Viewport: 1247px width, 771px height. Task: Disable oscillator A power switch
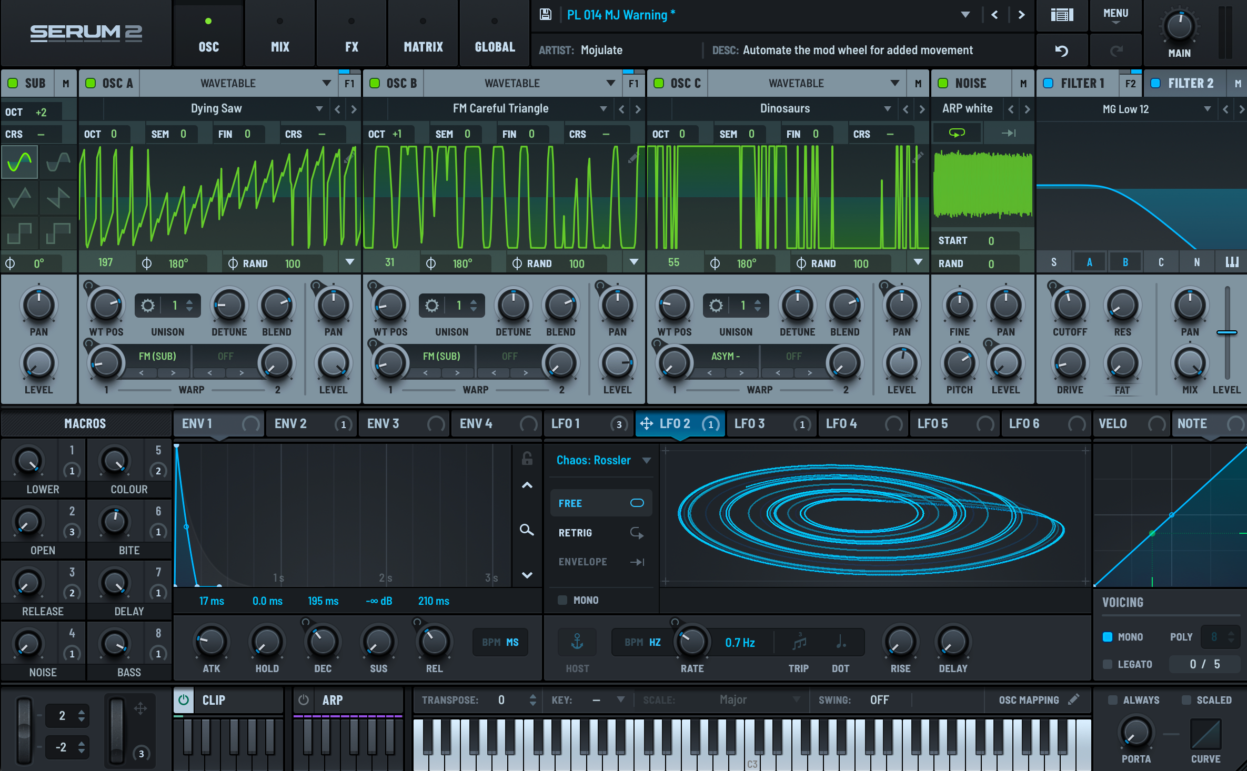(x=90, y=83)
